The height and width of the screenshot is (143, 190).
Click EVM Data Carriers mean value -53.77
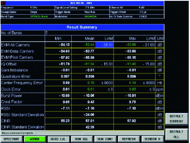89,51
